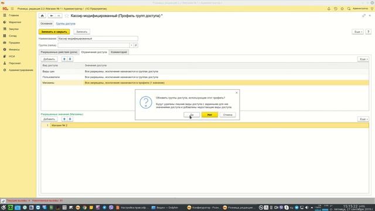Open the Склад section in sidebar
Screen dimensions: 375x211
click(13, 36)
